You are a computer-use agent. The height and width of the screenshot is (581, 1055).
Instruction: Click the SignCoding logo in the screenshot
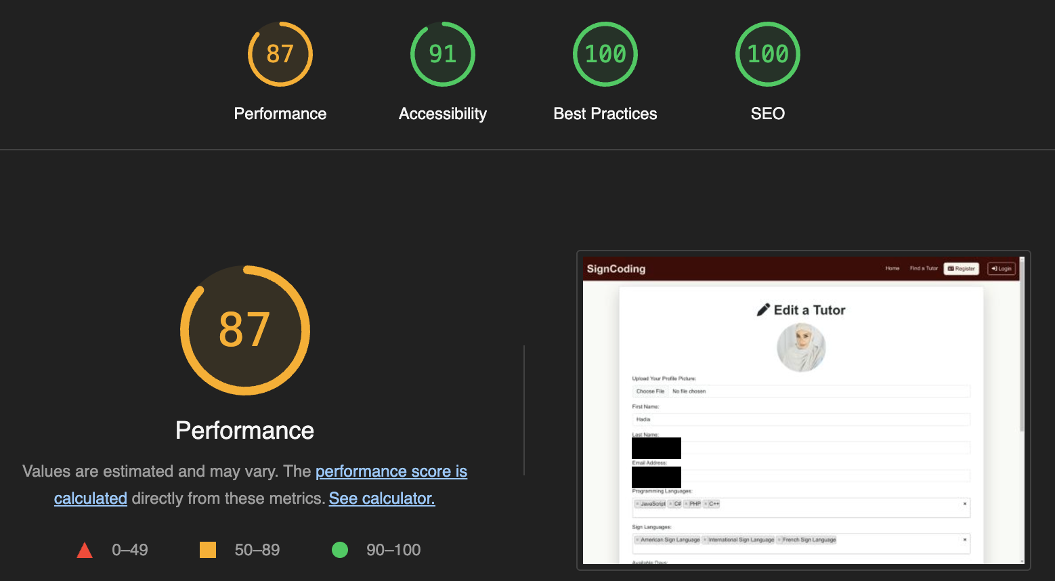tap(616, 269)
